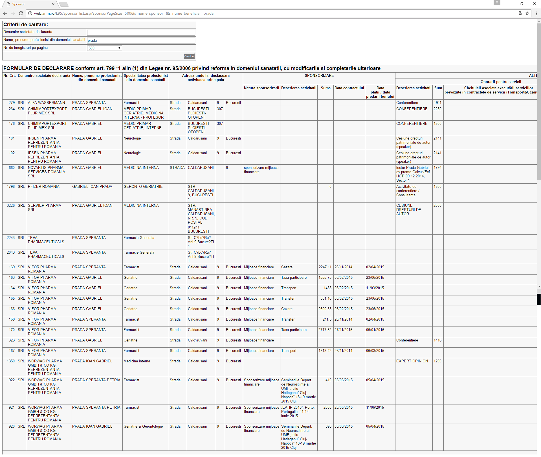
Task: Open the records per page dropdown
Action: coord(104,48)
